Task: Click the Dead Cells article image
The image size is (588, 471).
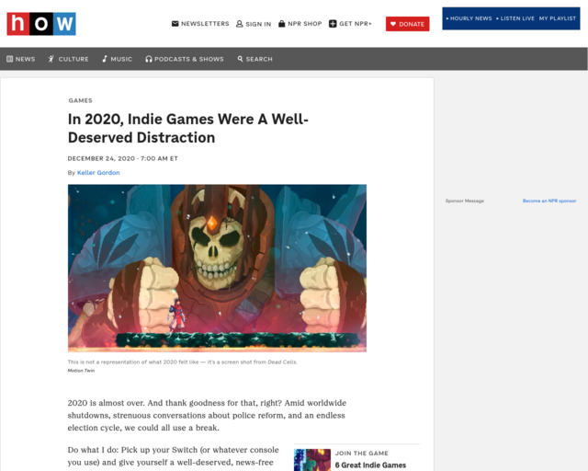Action: click(x=217, y=269)
